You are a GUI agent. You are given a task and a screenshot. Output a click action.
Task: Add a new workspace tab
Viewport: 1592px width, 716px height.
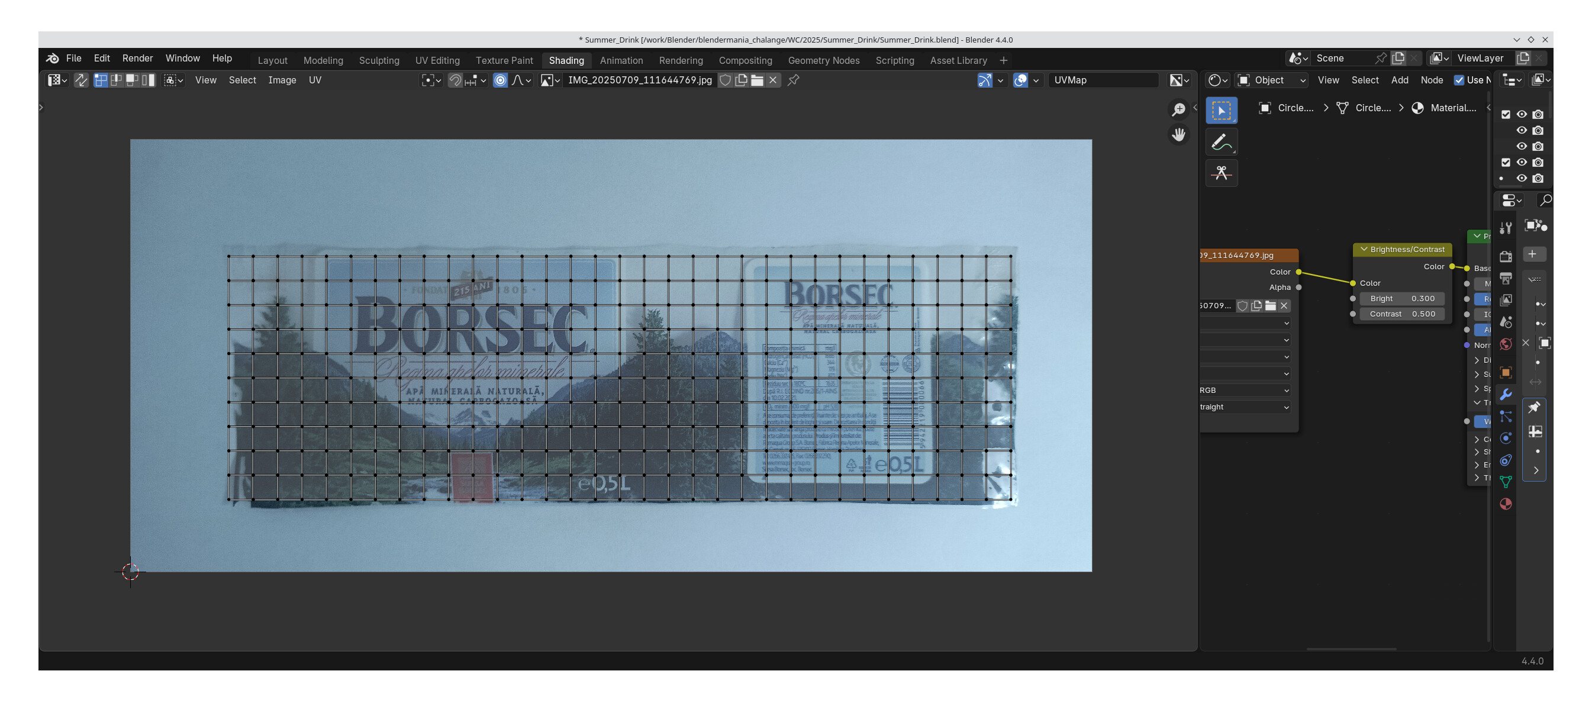click(x=1004, y=60)
